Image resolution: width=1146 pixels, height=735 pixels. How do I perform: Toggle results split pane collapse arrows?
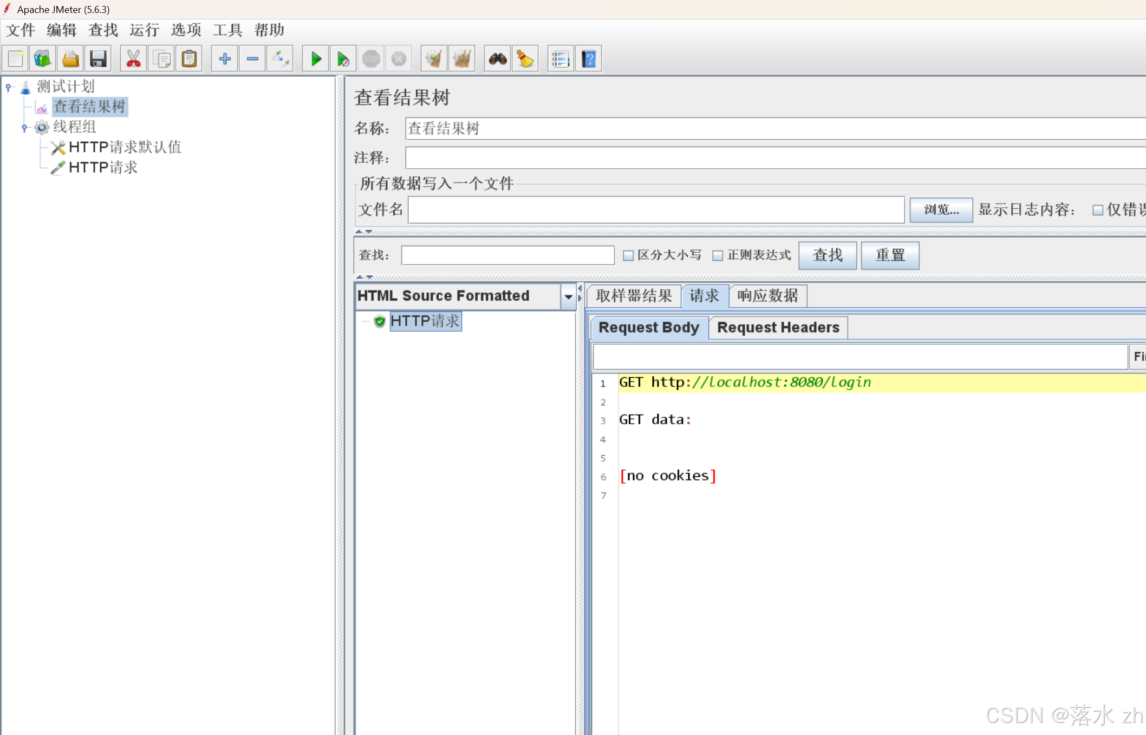point(580,293)
